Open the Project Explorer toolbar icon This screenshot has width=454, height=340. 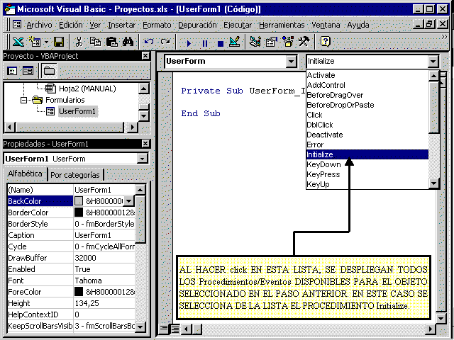[255, 42]
